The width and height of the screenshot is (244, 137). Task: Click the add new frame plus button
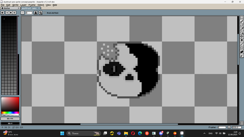tap(229, 127)
